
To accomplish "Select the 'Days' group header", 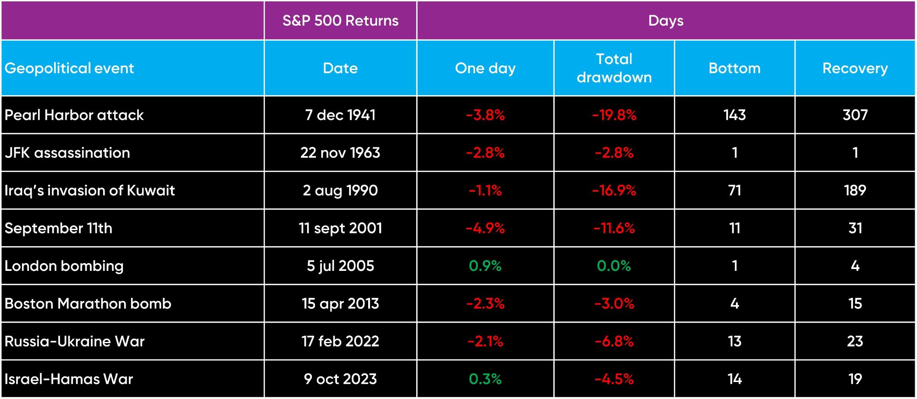I will tap(666, 21).
